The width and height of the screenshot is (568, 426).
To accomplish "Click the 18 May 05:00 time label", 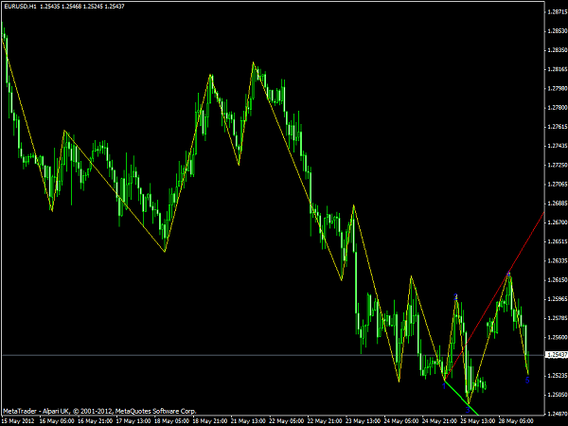I will [x=171, y=421].
